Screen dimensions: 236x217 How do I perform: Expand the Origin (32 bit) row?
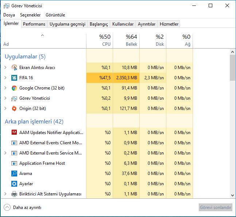[x=5, y=108]
